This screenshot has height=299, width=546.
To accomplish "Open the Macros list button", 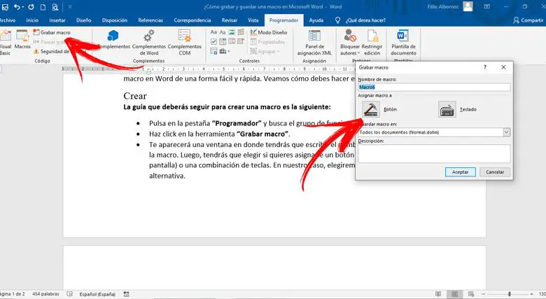I will [x=22, y=39].
